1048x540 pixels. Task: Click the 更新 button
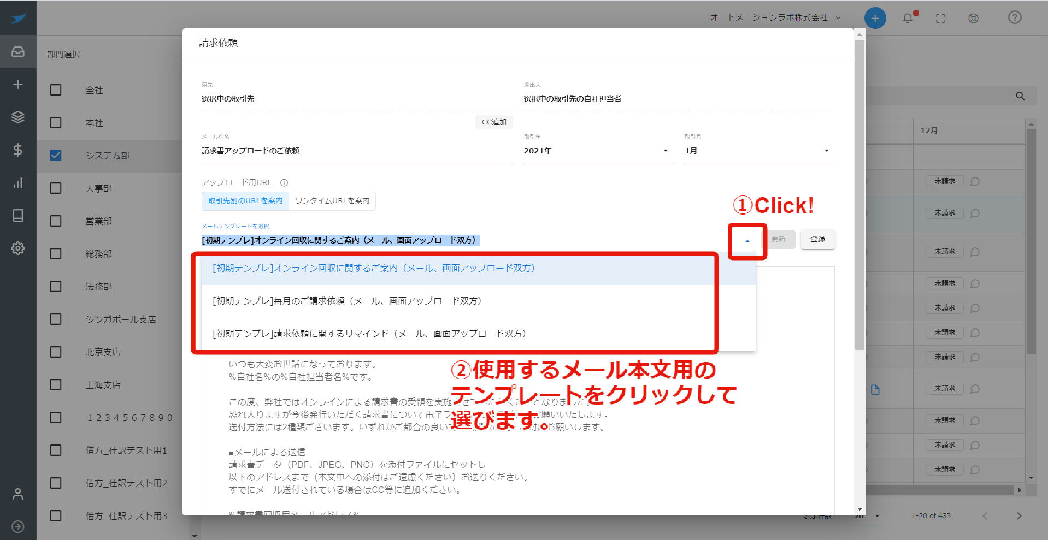(x=779, y=239)
